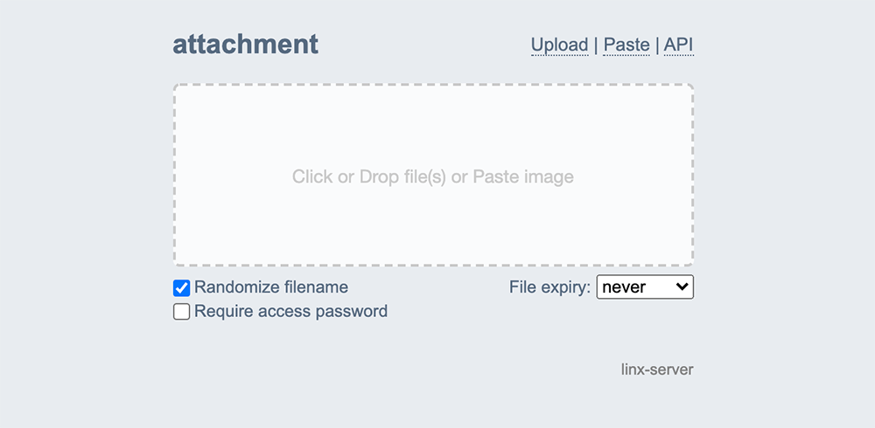Open the File expiry dropdown
Screen dimensions: 875x428
tap(645, 287)
